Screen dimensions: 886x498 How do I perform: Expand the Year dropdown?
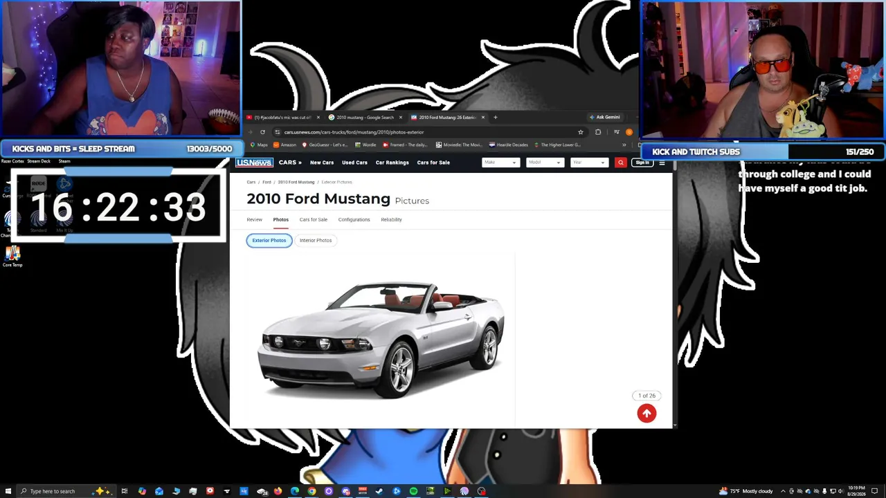click(589, 163)
